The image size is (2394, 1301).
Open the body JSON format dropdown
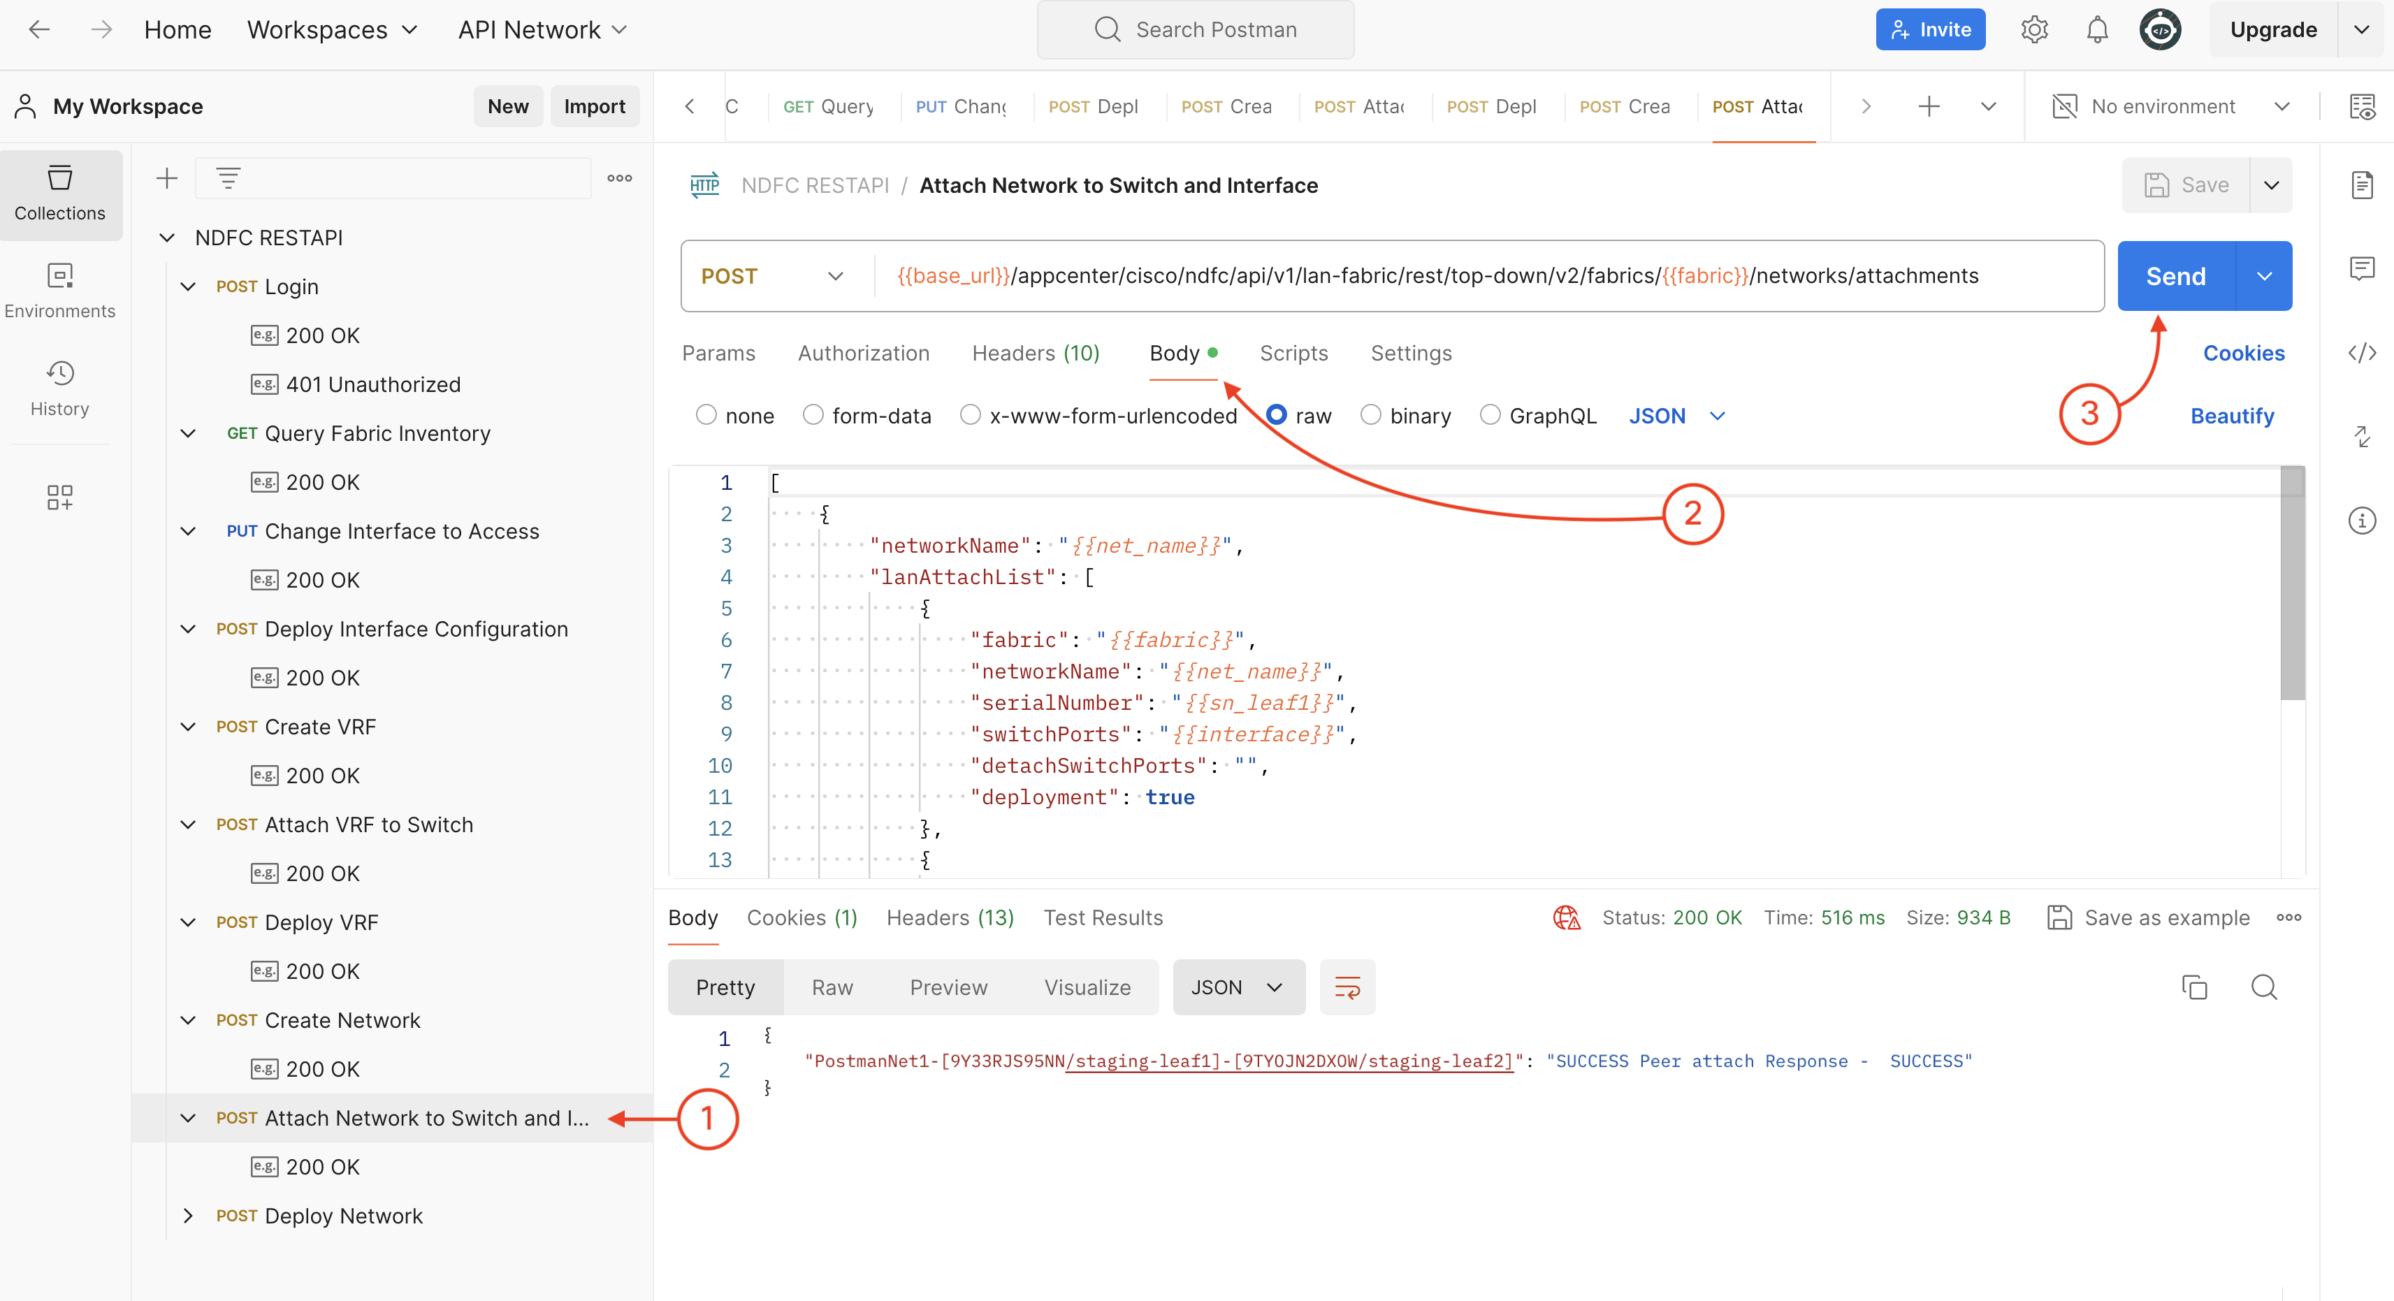[1676, 416]
